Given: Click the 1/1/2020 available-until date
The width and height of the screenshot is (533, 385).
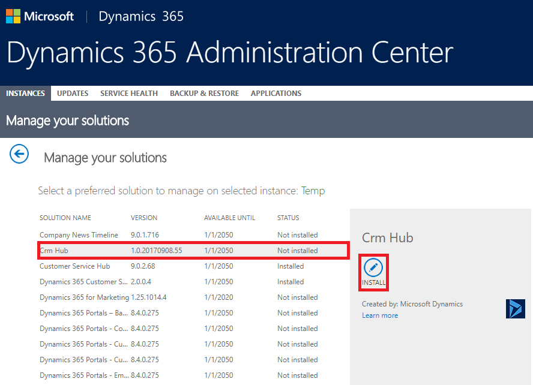Looking at the screenshot, I should [218, 297].
